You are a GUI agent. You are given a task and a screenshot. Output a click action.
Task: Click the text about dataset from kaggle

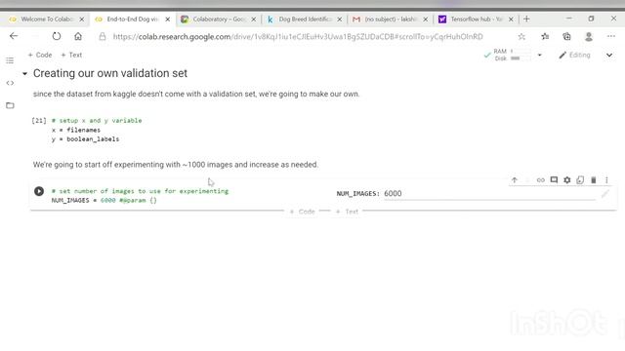click(196, 94)
